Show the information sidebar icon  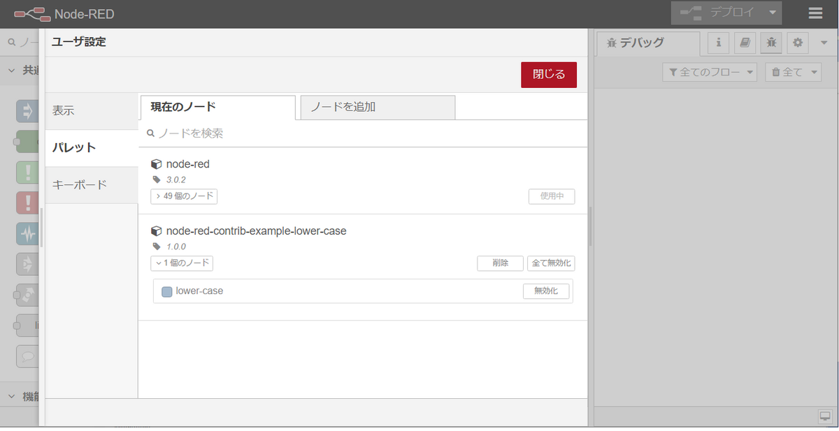[x=719, y=43]
